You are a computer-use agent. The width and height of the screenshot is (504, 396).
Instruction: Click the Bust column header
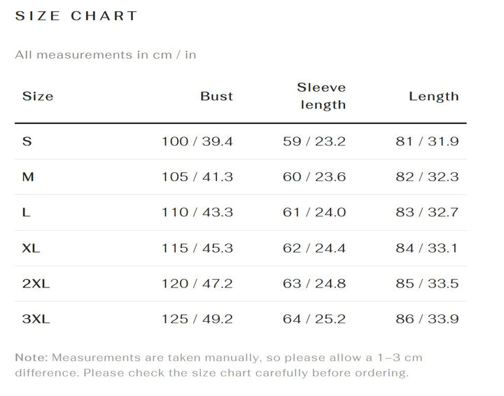[x=216, y=96]
